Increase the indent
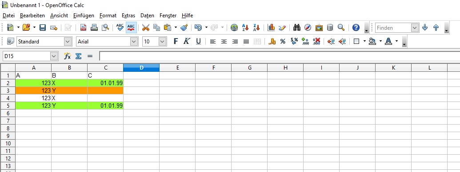Viewport: 460px width, 172px height. 342,42
